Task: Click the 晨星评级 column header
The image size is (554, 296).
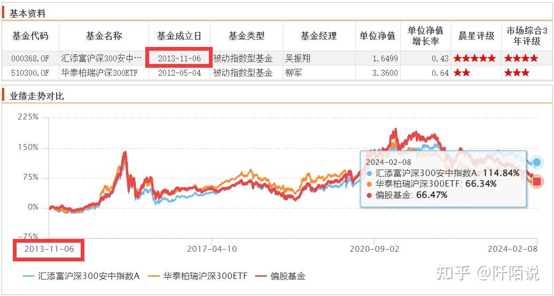Action: (x=477, y=36)
